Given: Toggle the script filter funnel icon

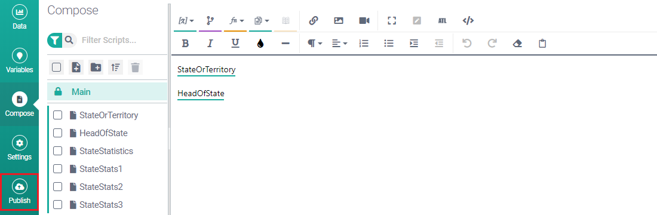Looking at the screenshot, I should [54, 40].
